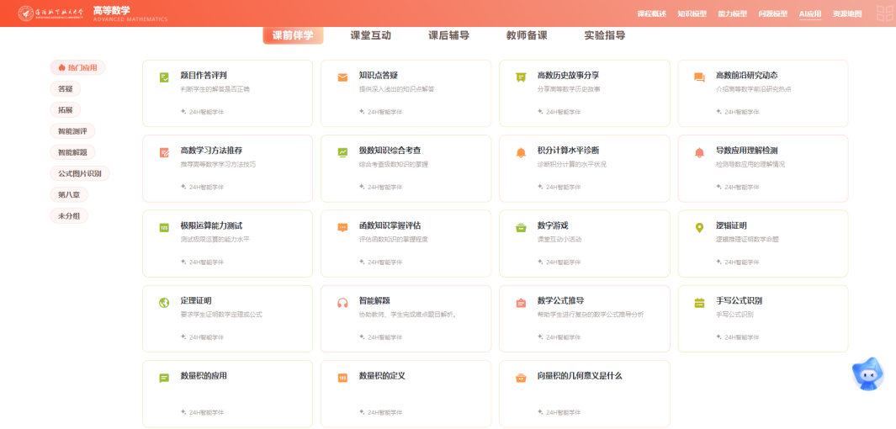Screen dimensions: 896x429
Task: Click the 极限运算能力测试 123 icon
Action: point(164,227)
